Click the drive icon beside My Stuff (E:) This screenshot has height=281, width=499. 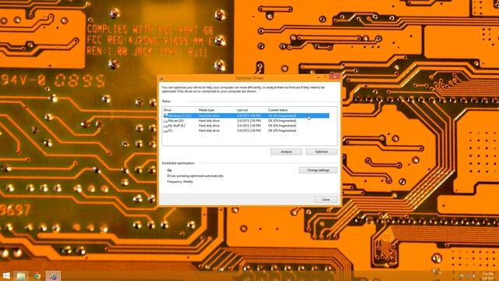[165, 126]
